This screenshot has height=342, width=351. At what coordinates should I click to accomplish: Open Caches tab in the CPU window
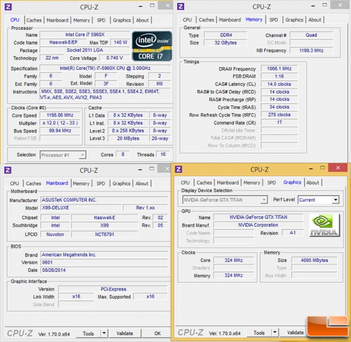tap(34, 20)
